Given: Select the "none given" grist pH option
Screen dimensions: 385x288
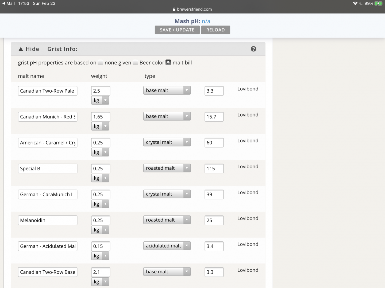Looking at the screenshot, I should point(101,63).
